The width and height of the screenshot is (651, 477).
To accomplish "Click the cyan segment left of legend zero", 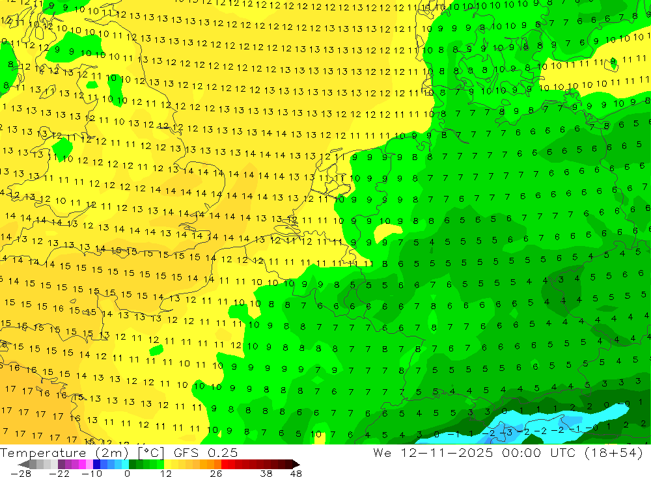I will coord(125,464).
